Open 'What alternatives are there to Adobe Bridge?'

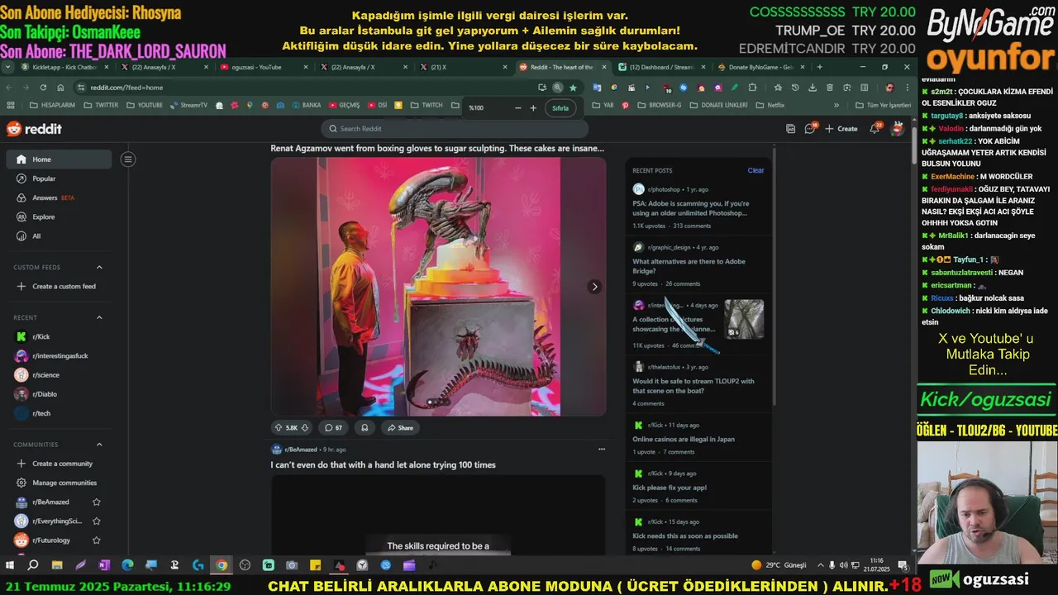coord(689,266)
